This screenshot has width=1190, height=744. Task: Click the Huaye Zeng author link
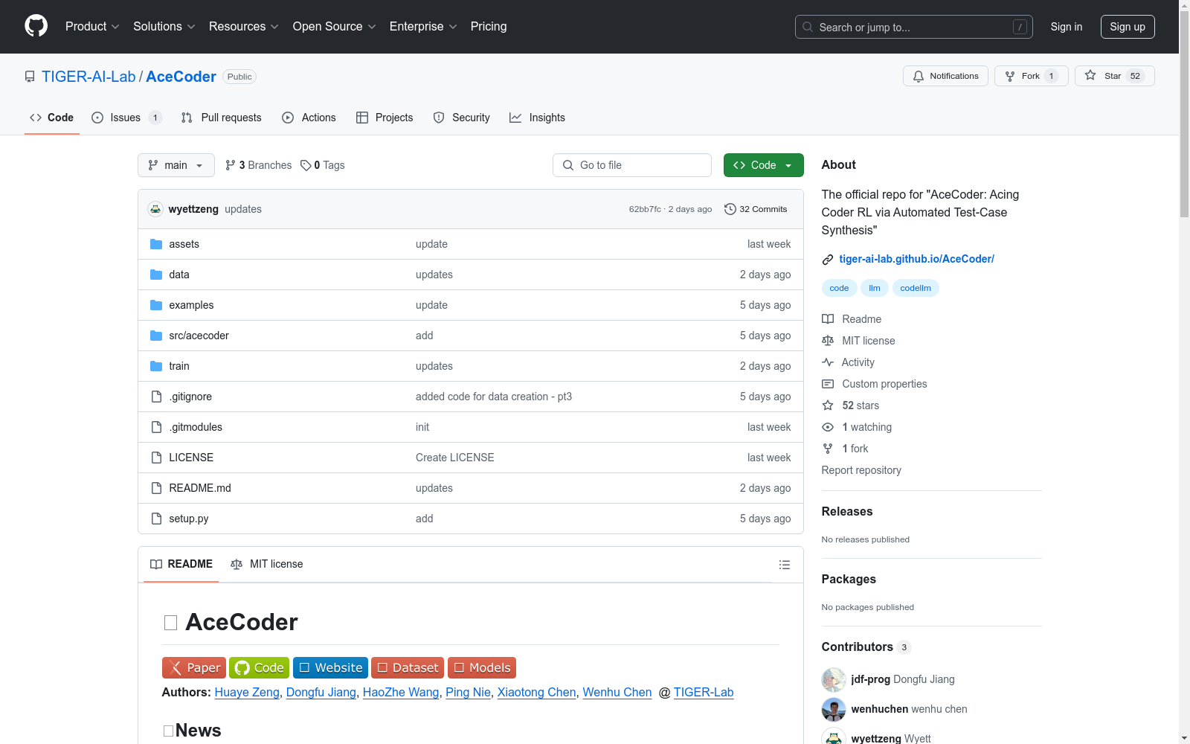point(247,693)
